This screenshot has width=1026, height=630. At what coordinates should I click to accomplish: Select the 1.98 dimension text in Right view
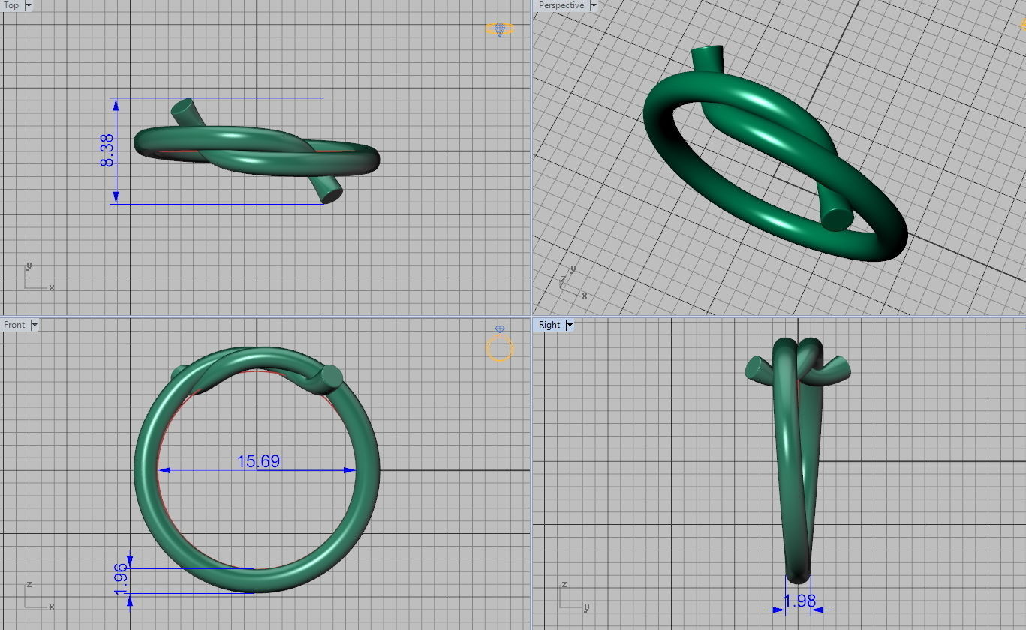tap(799, 601)
